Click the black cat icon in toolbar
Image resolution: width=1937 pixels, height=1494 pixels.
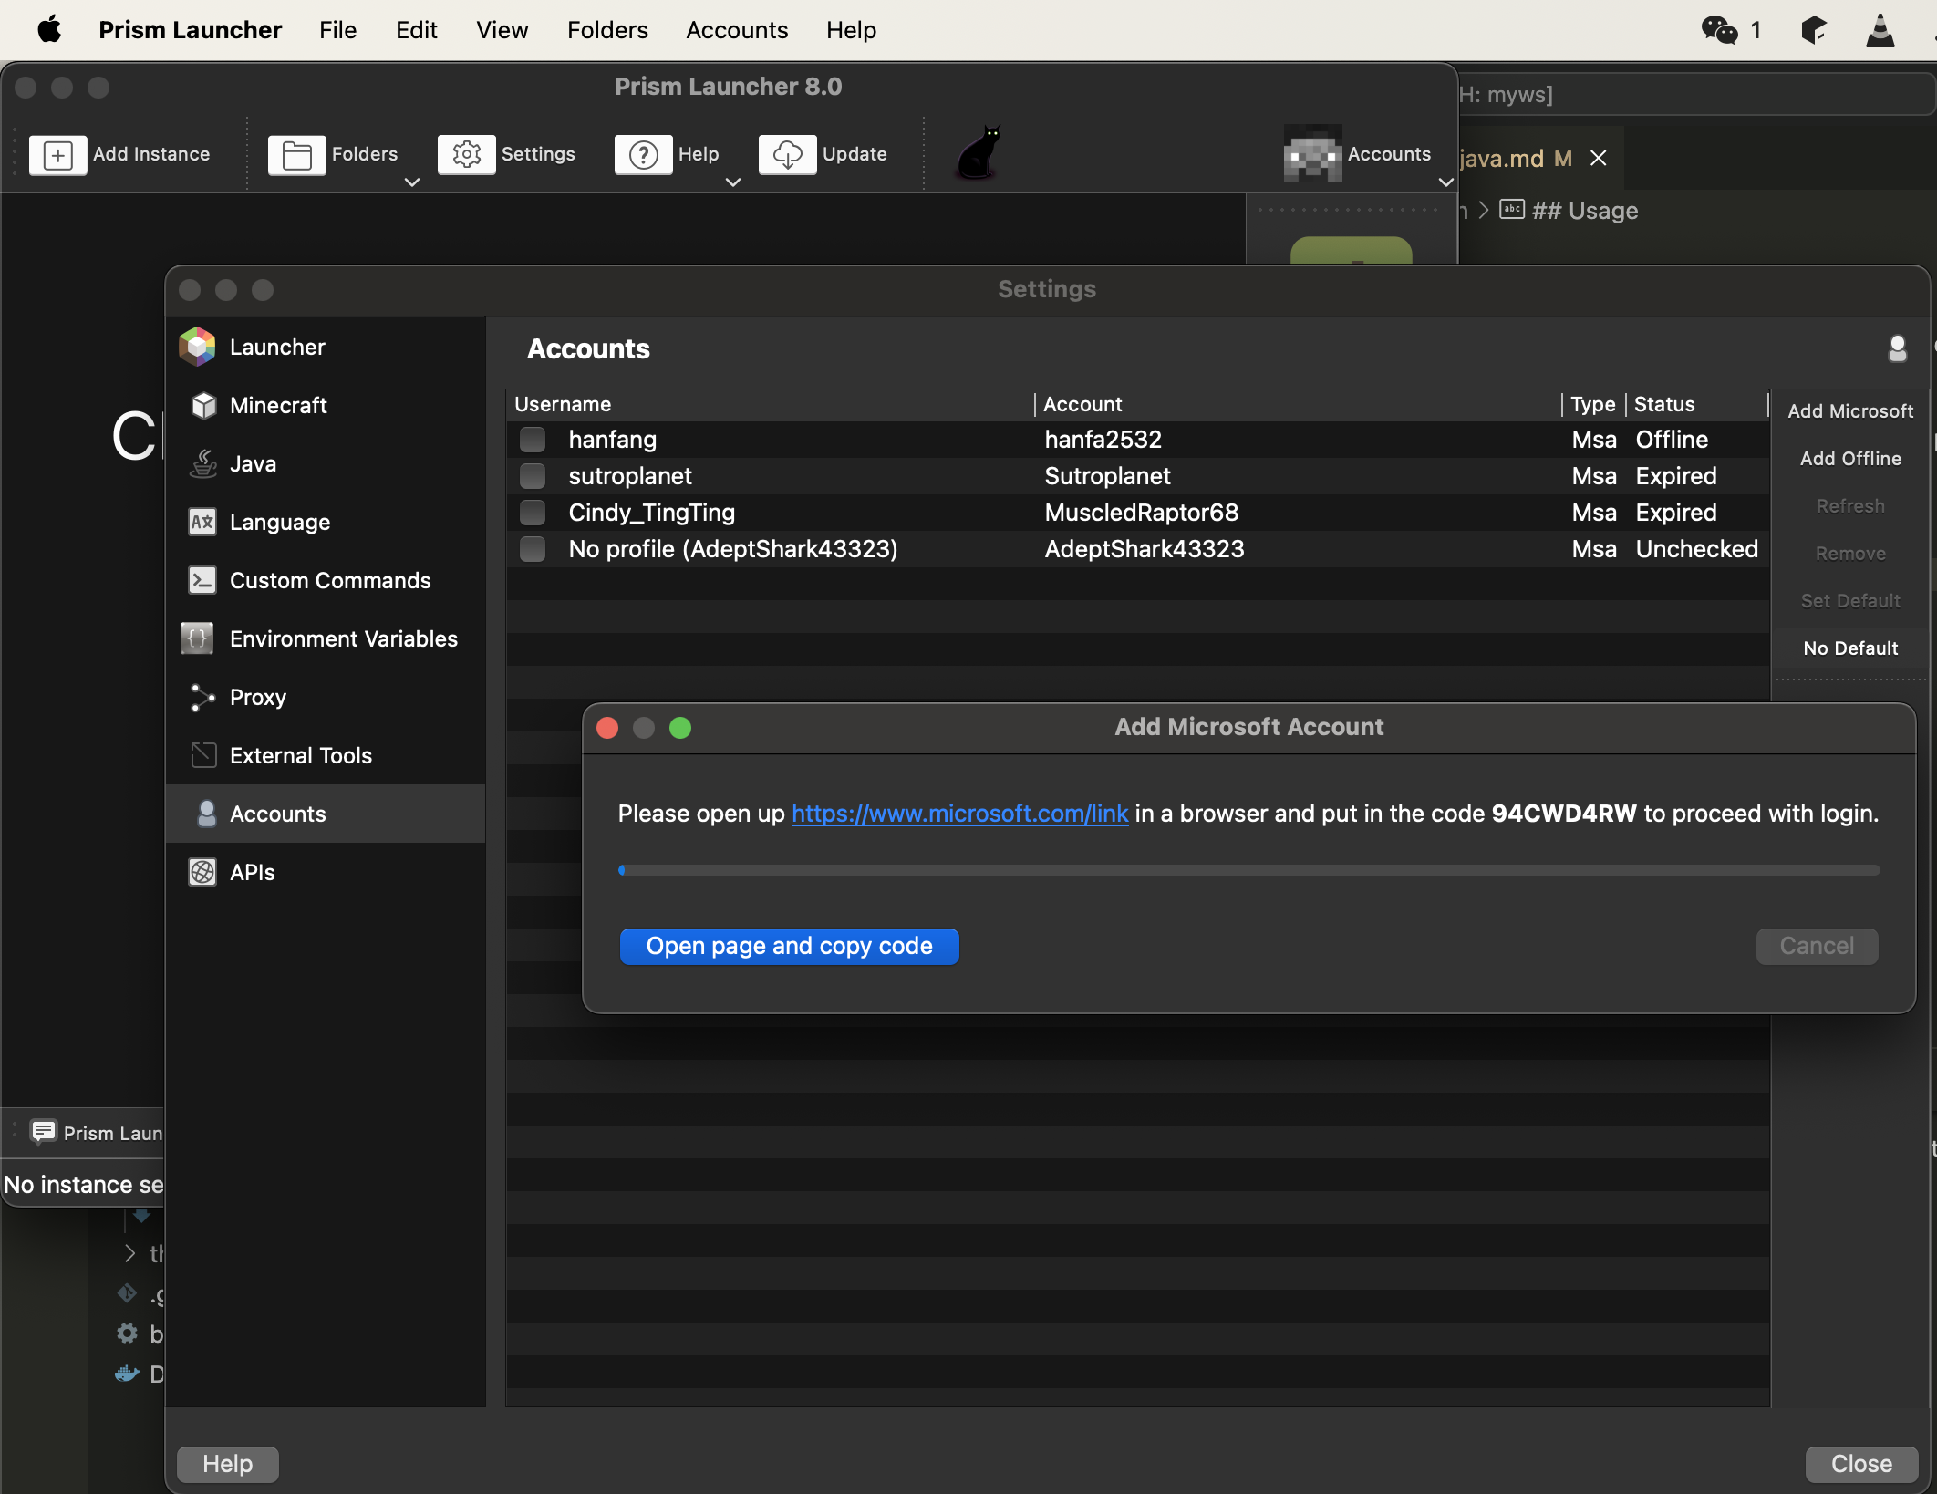pyautogui.click(x=979, y=153)
